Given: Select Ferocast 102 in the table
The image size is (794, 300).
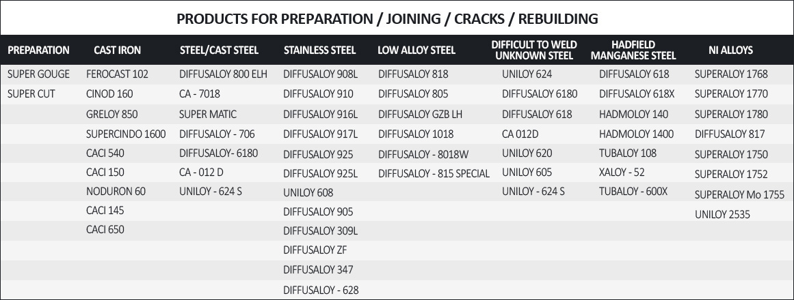Looking at the screenshot, I should click(117, 74).
